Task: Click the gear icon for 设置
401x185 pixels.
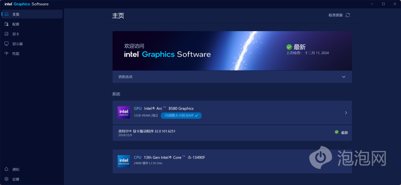Action: [7, 179]
